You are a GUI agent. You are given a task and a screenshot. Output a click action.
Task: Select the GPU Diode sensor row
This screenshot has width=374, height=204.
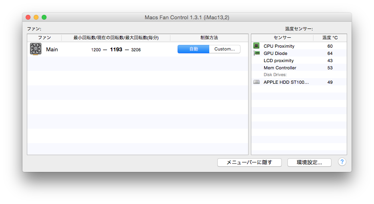[299, 53]
